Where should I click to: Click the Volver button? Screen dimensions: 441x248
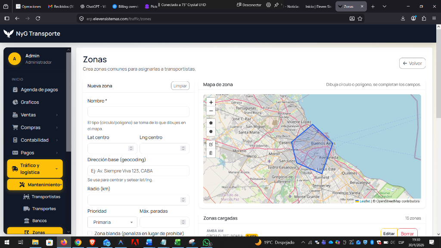(412, 63)
